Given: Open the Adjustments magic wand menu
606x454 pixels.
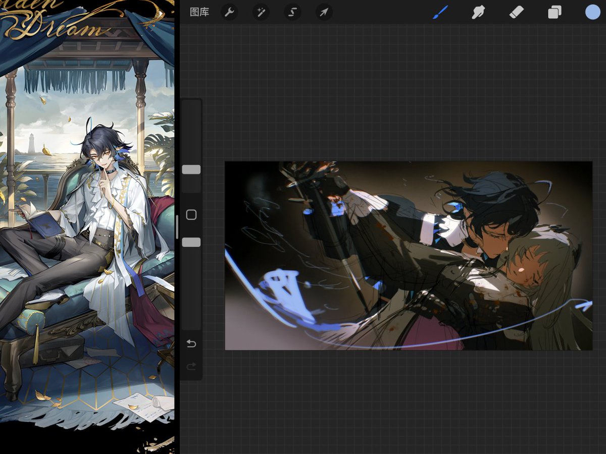Looking at the screenshot, I should tap(261, 12).
